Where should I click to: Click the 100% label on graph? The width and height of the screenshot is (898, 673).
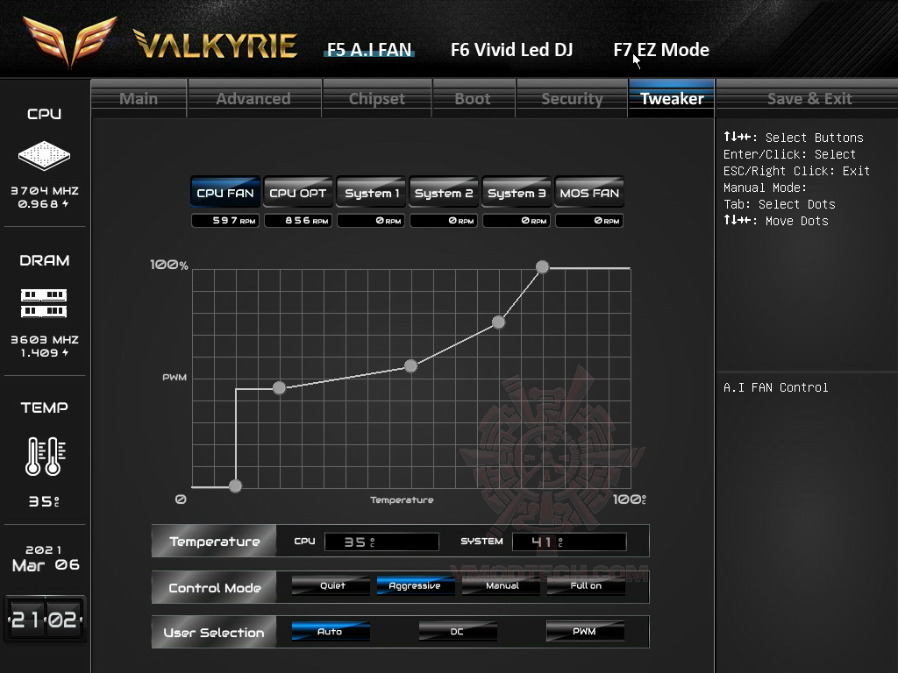pos(168,265)
